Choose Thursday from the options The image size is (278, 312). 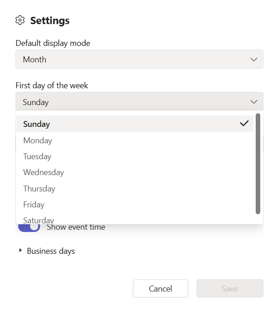point(39,189)
